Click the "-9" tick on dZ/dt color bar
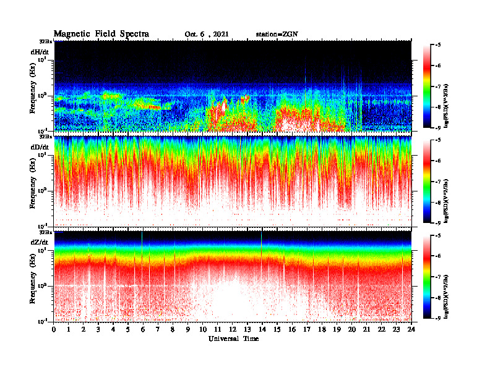 437,318
